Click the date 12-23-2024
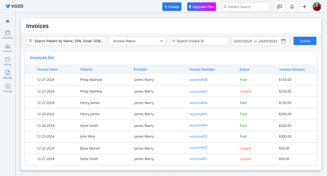 pyautogui.click(x=46, y=136)
